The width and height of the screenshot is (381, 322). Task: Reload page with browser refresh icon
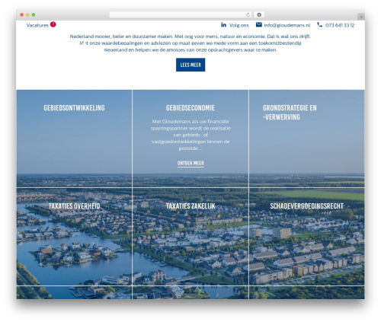pos(248,14)
